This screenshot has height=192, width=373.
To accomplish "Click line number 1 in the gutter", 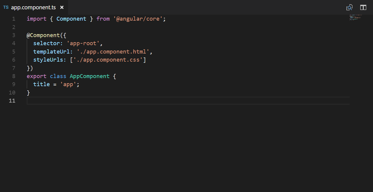I will [13, 19].
